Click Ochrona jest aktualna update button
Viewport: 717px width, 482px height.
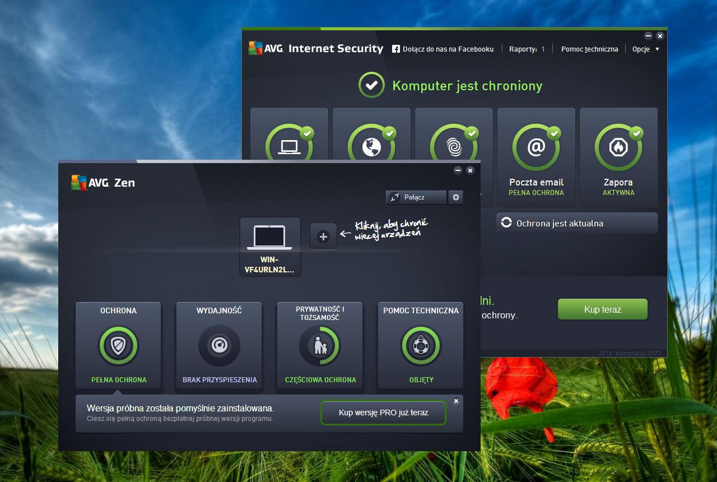577,223
